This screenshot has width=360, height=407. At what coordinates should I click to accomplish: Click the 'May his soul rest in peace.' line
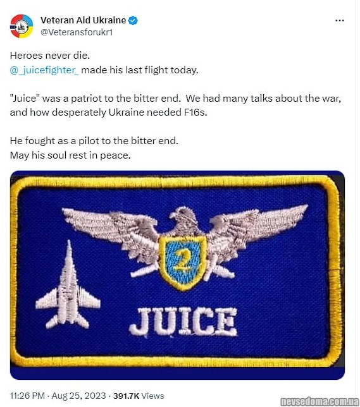[70, 155]
